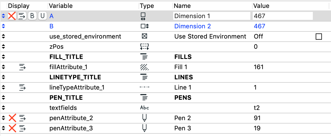Click the reorder arrows for PEN_TITLE row
This screenshot has width=331, height=136.
point(3,98)
